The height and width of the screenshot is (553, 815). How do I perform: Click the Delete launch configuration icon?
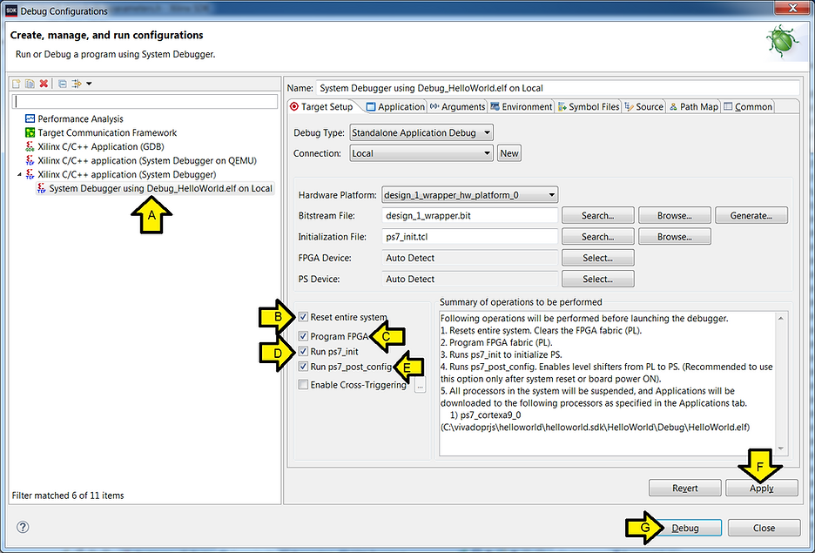point(44,83)
